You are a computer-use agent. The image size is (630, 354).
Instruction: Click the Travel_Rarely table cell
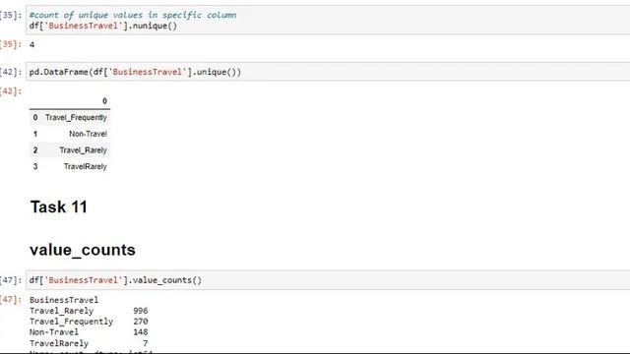(83, 150)
